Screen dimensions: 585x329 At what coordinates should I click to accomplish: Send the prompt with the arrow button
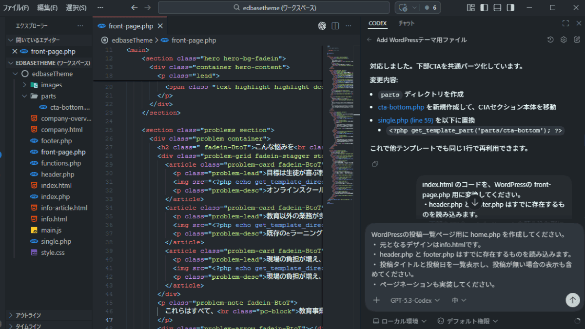[572, 300]
